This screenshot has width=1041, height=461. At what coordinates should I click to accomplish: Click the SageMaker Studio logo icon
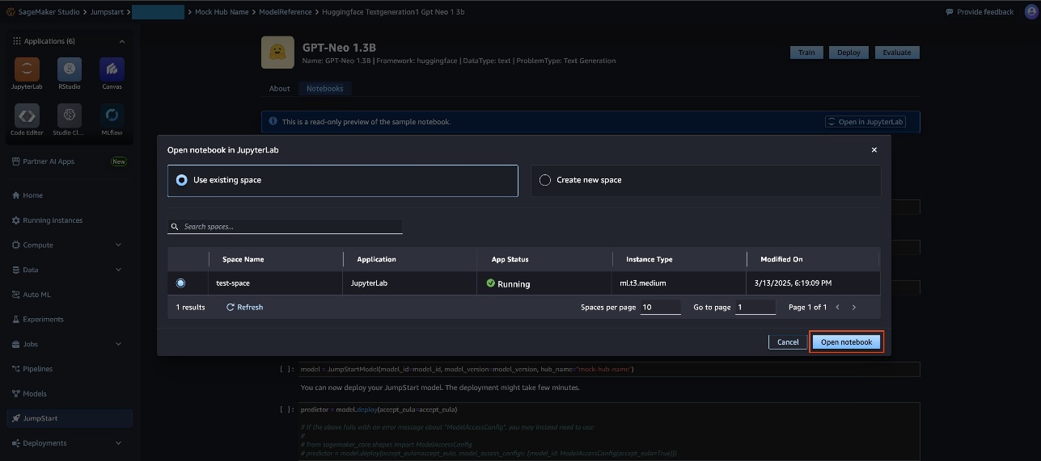coord(10,12)
